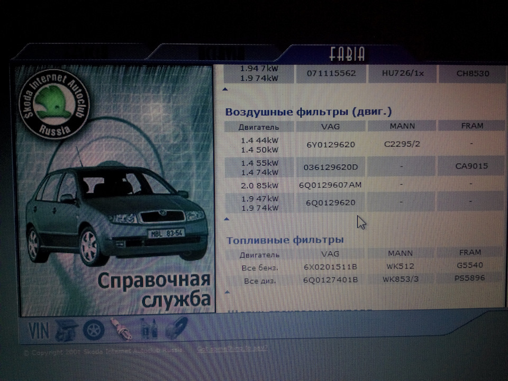Viewport: 508px width, 381px height.
Task: Select VAG number 6Q0127401B
Action: (330, 280)
